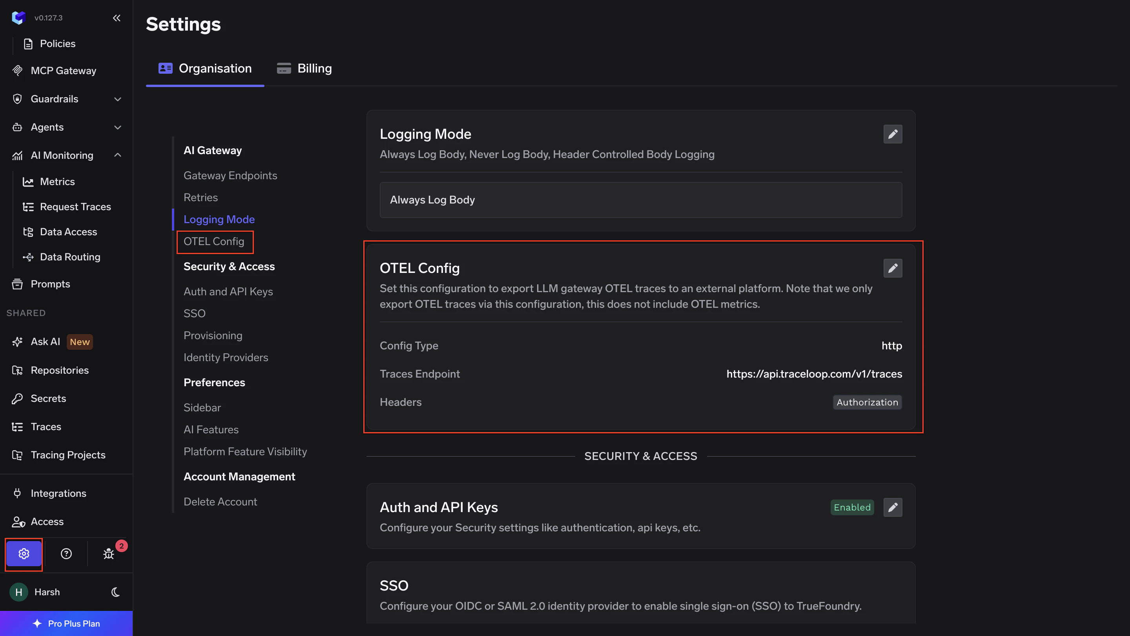Open Access management page
The height and width of the screenshot is (636, 1130).
click(47, 521)
